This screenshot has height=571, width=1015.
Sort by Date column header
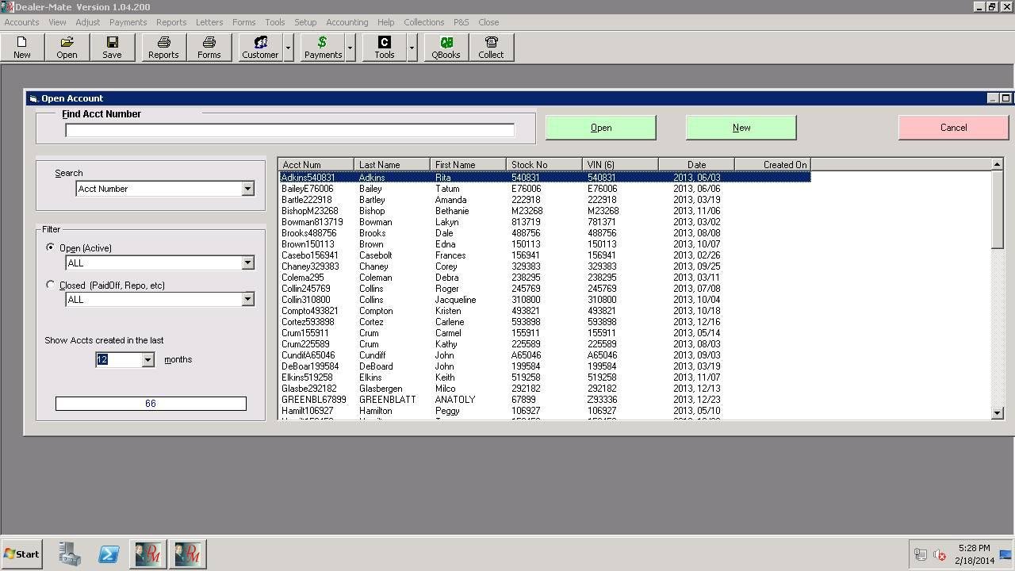tap(696, 165)
